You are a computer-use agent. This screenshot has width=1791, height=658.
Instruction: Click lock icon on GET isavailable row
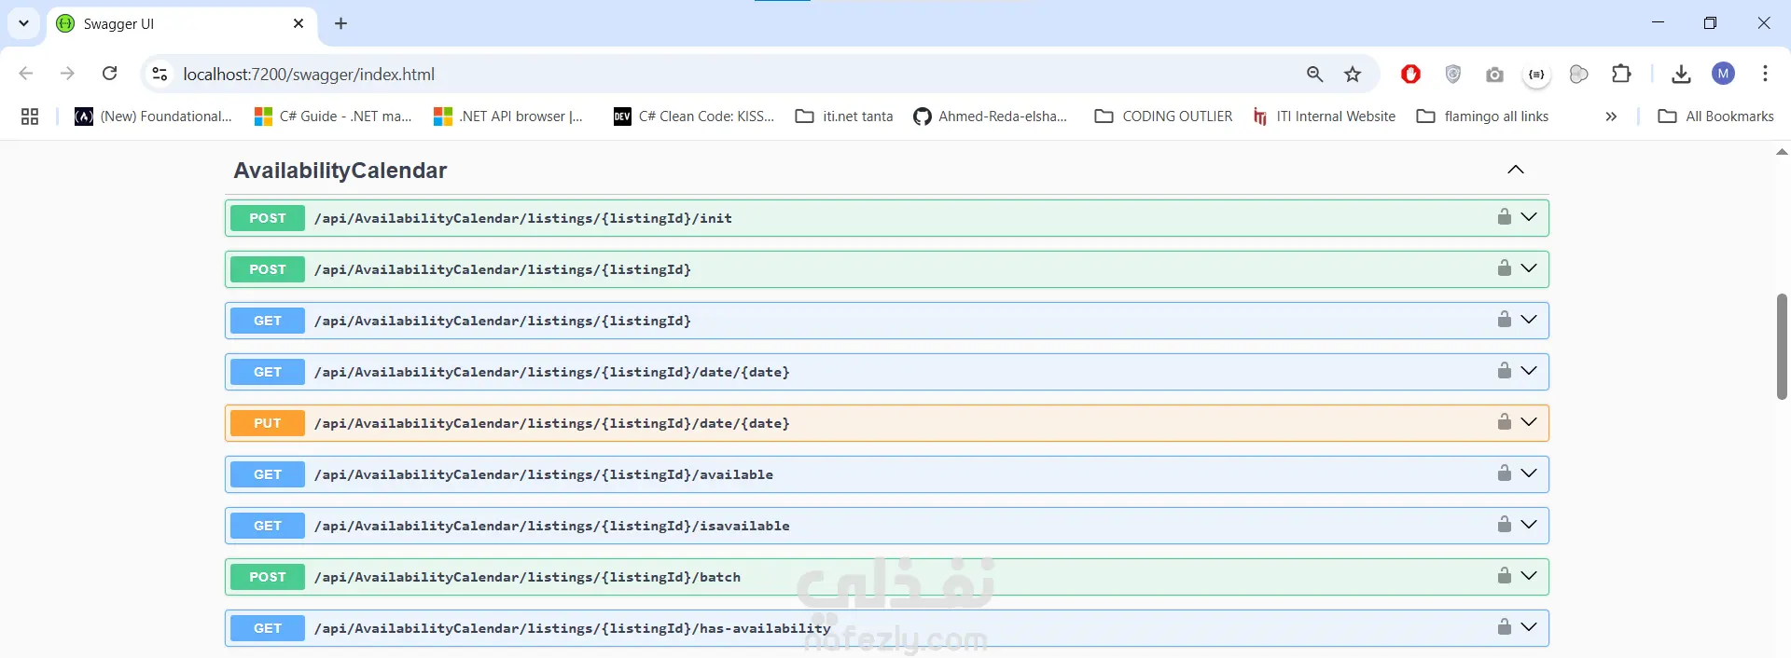point(1504,525)
